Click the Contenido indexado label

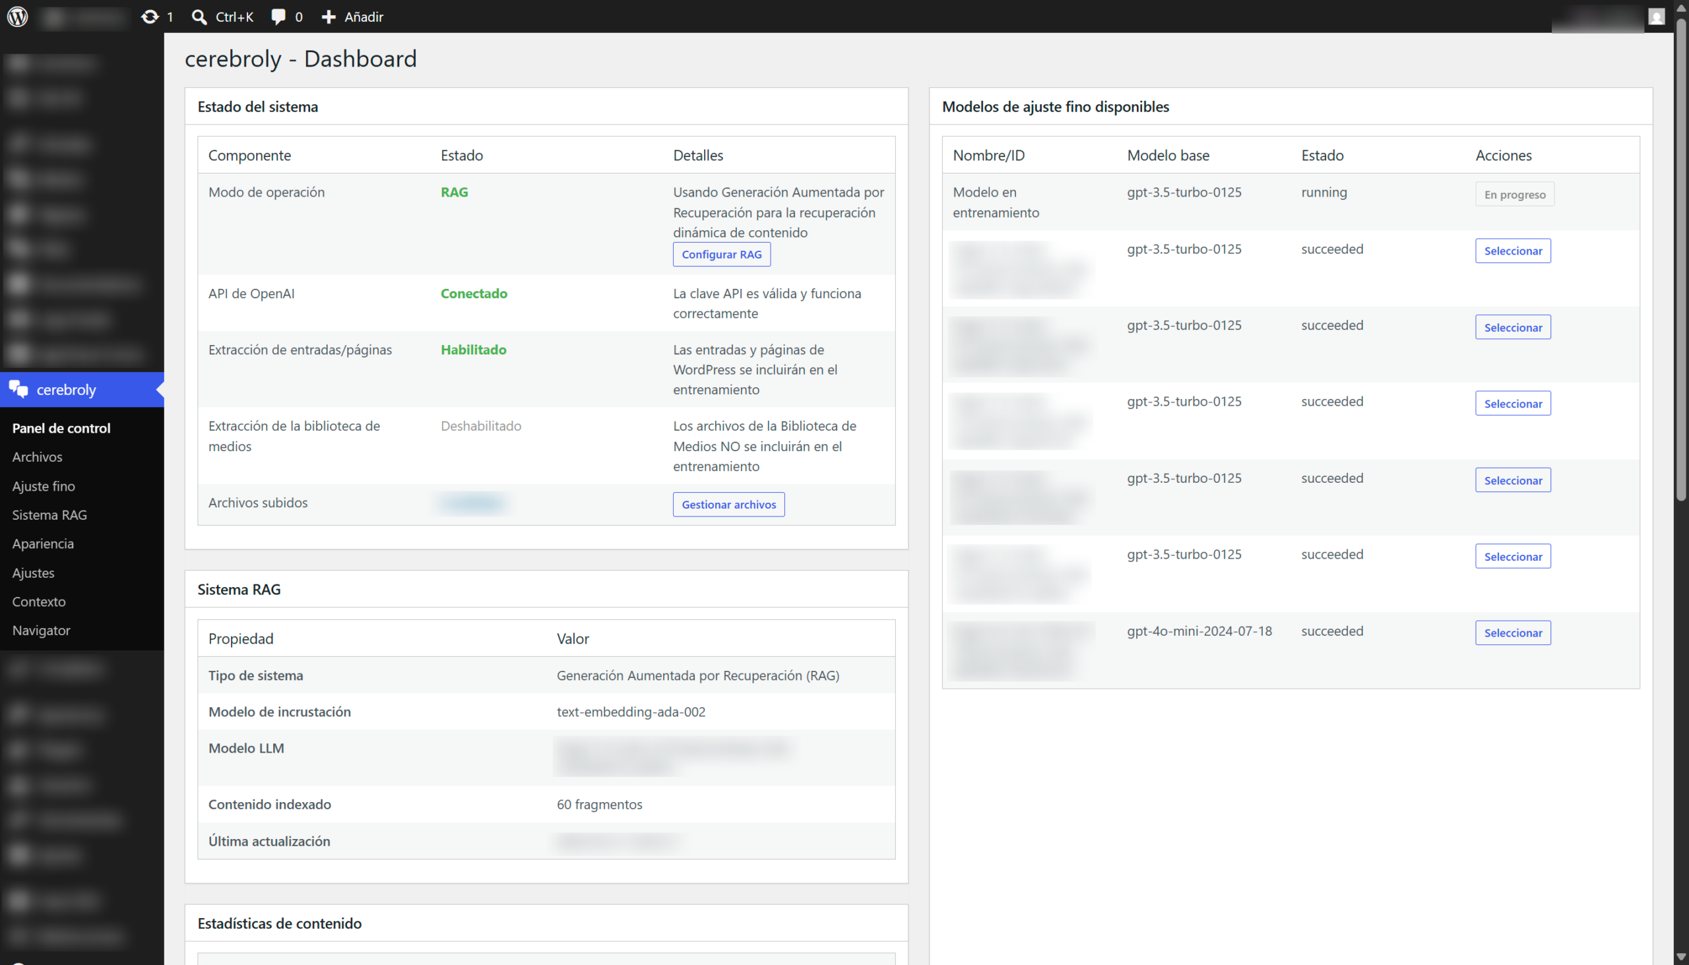[270, 805]
